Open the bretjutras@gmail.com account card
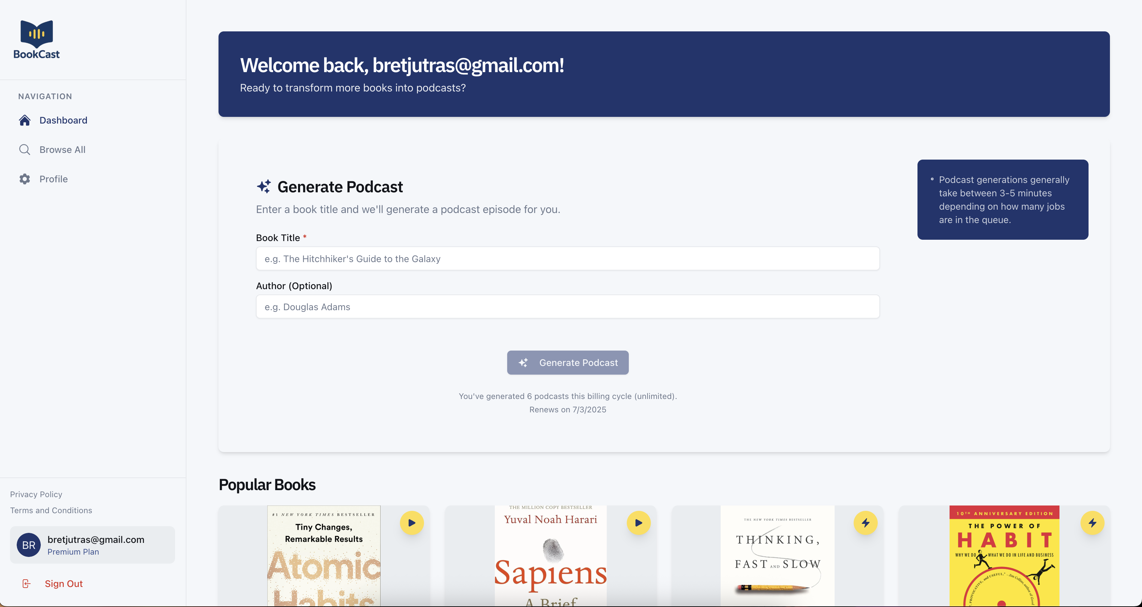1142x607 pixels. click(93, 545)
